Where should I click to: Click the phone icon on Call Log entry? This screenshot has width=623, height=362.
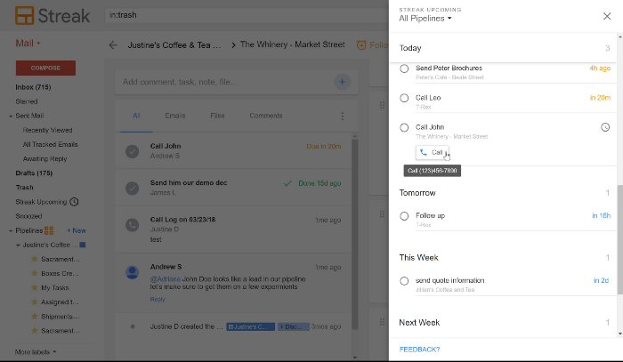pyautogui.click(x=133, y=225)
